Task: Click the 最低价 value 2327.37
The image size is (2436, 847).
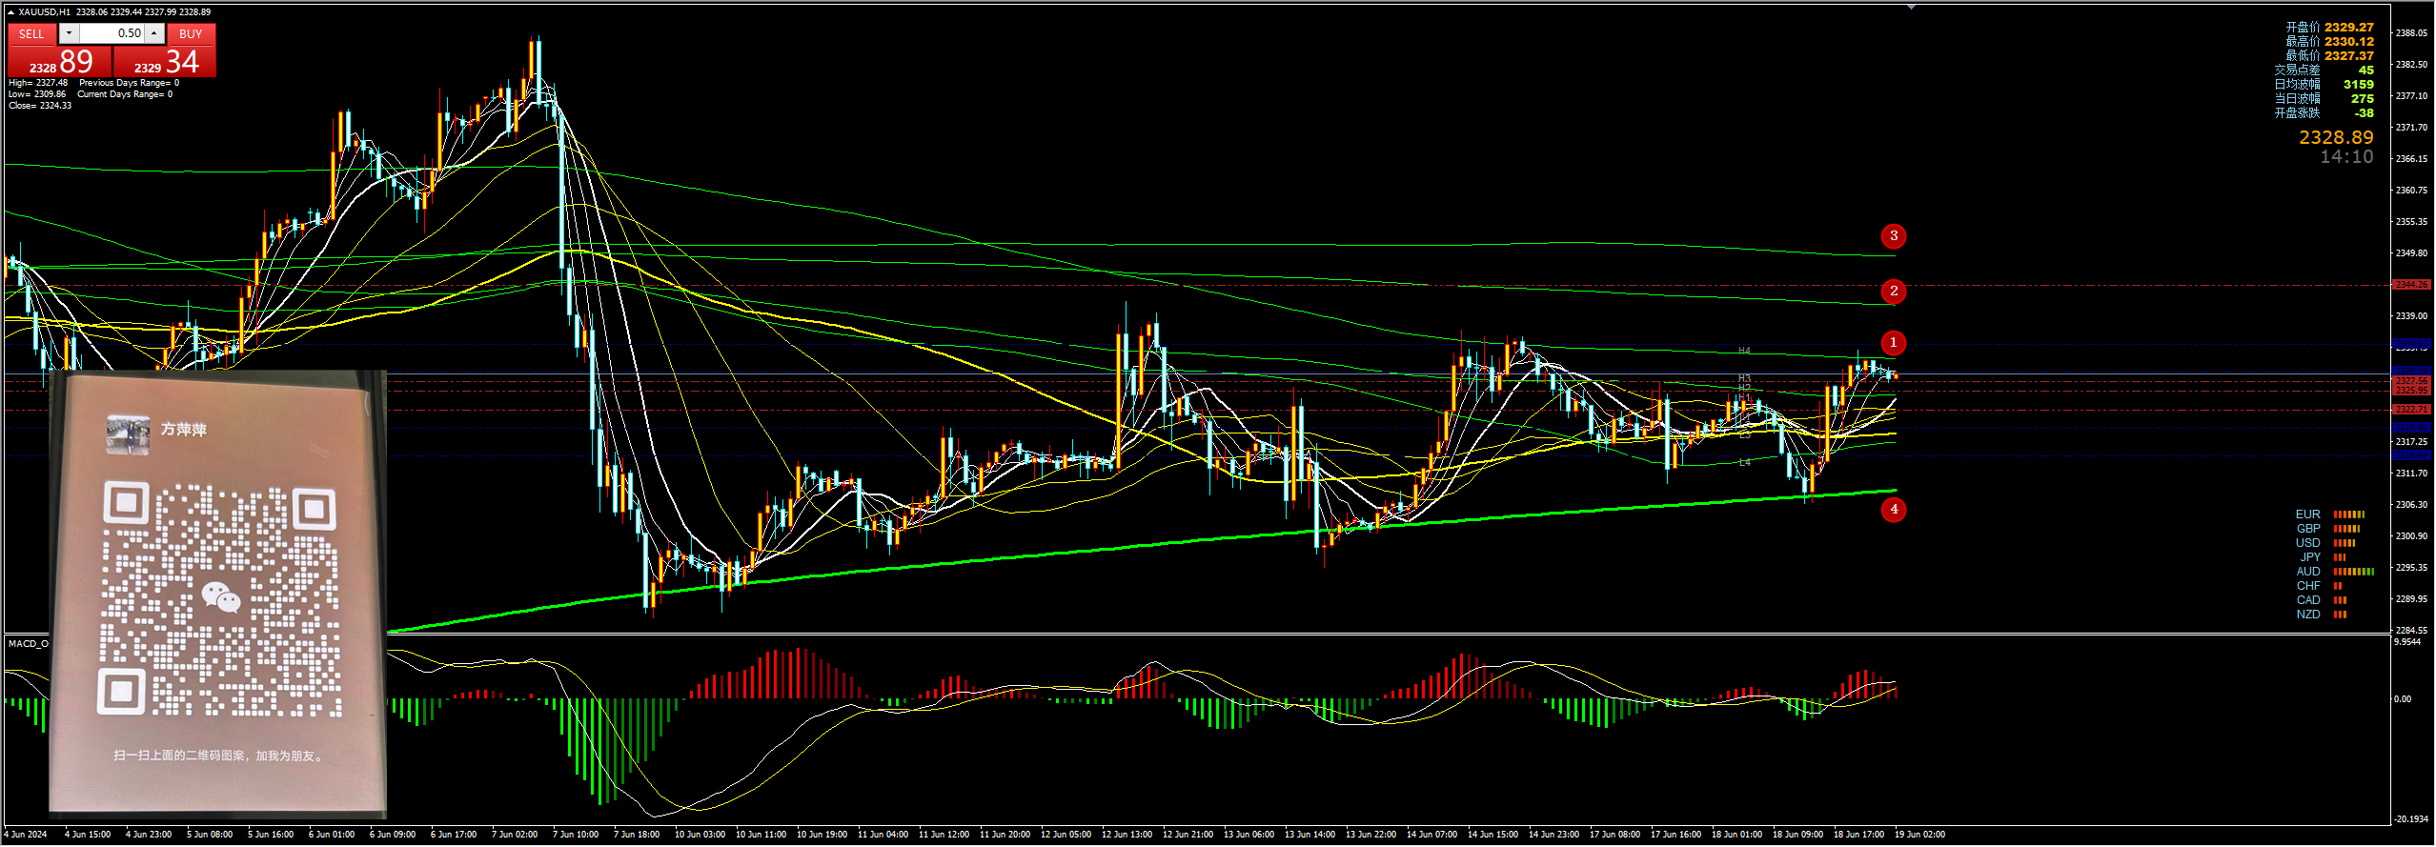Action: tap(2348, 56)
